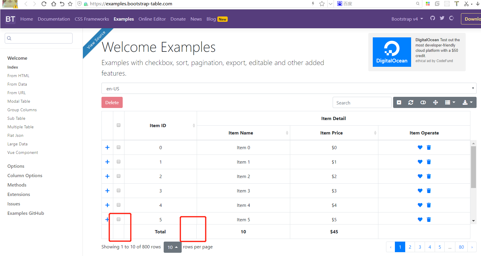
Task: Click the heart icon for Item 4
Action: [420, 205]
